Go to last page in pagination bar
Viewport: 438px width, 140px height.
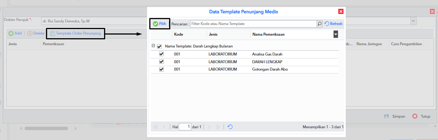218,127
